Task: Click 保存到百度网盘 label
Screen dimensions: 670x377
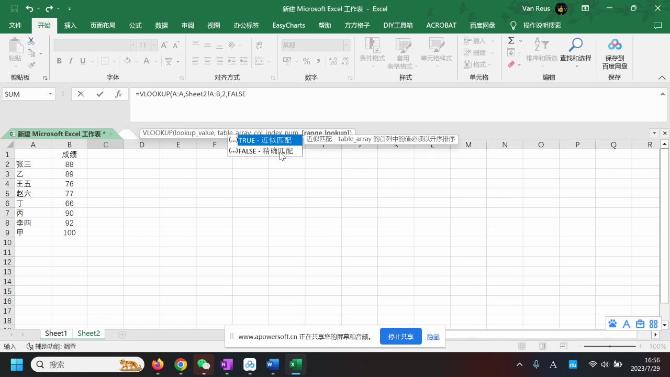Action: click(x=615, y=62)
